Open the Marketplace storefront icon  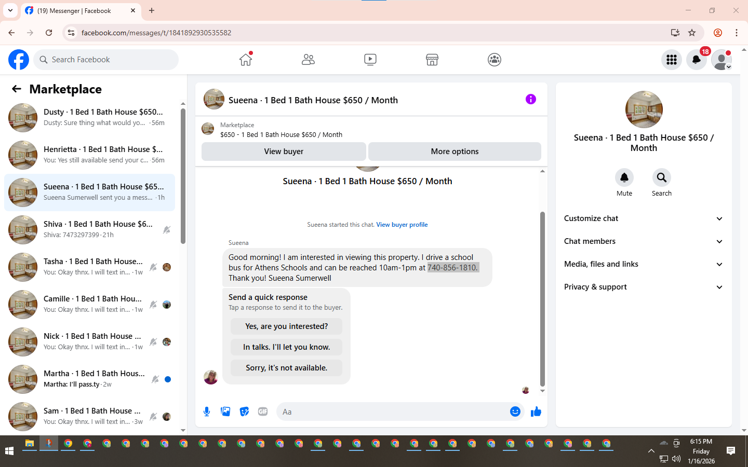432,60
